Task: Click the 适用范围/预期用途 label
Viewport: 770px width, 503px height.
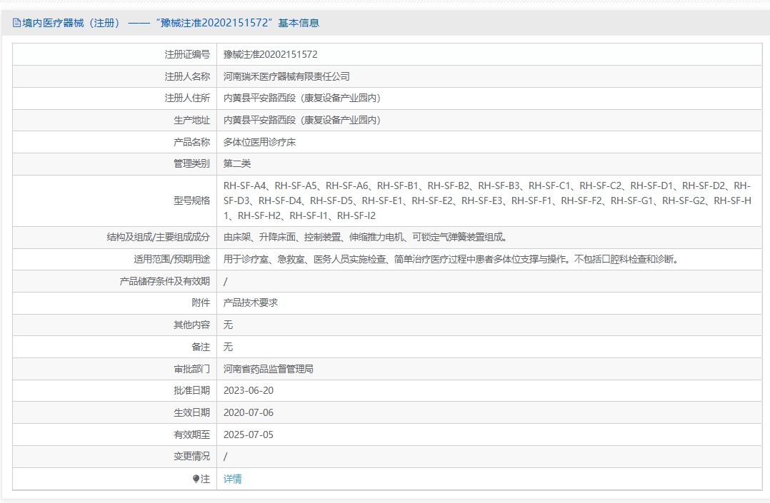Action: point(172,259)
